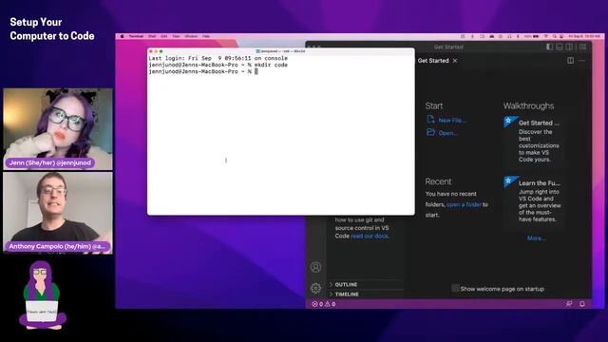This screenshot has width=608, height=342.
Task: Open notifications bell in status bar
Action: coord(582,304)
